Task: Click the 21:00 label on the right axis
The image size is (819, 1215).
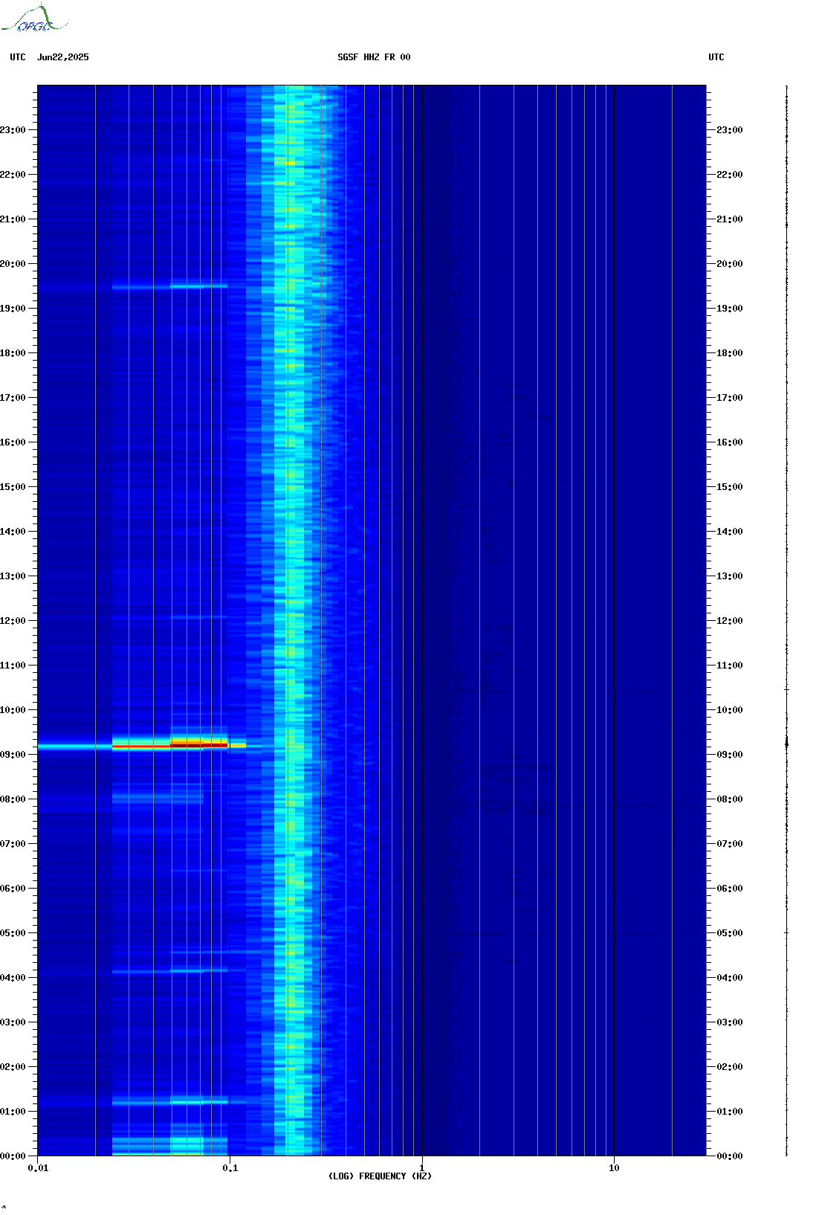Action: (730, 219)
